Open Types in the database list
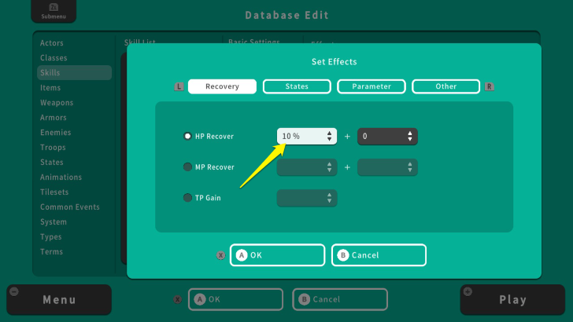The height and width of the screenshot is (322, 573). coord(51,237)
